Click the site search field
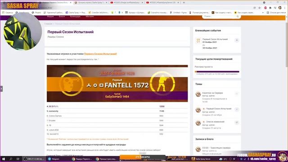The image size is (288, 162). [221, 17]
